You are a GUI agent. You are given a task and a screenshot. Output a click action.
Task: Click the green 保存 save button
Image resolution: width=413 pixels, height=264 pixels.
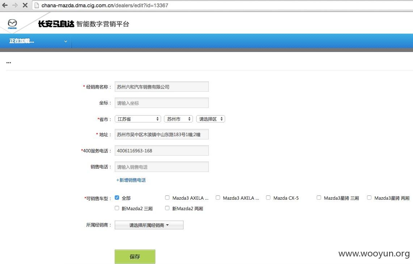(x=135, y=257)
